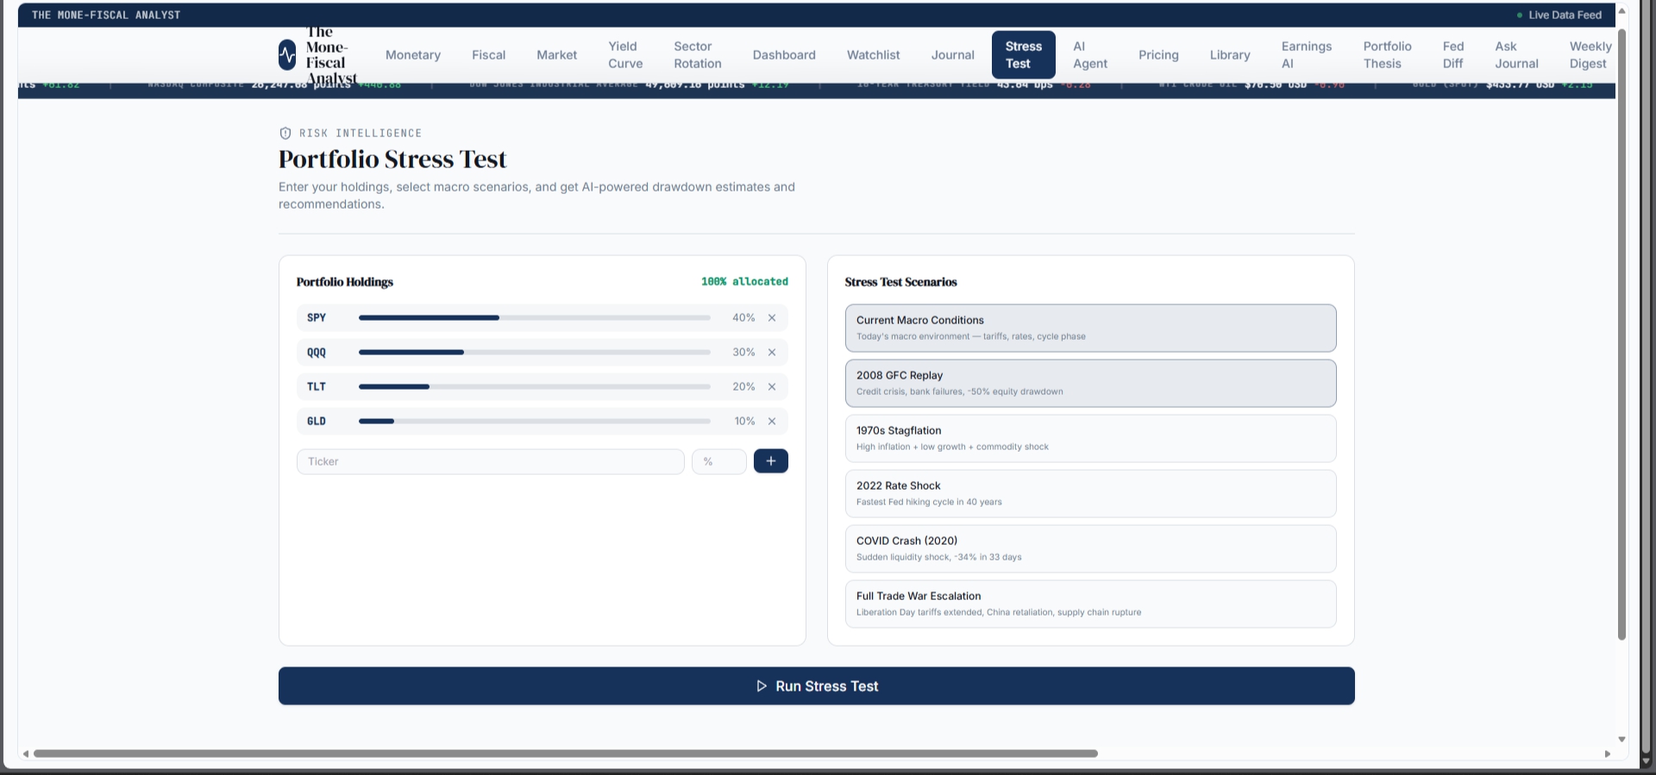This screenshot has height=775, width=1656.
Task: Remove the TLT holding with its X icon
Action: 772,387
